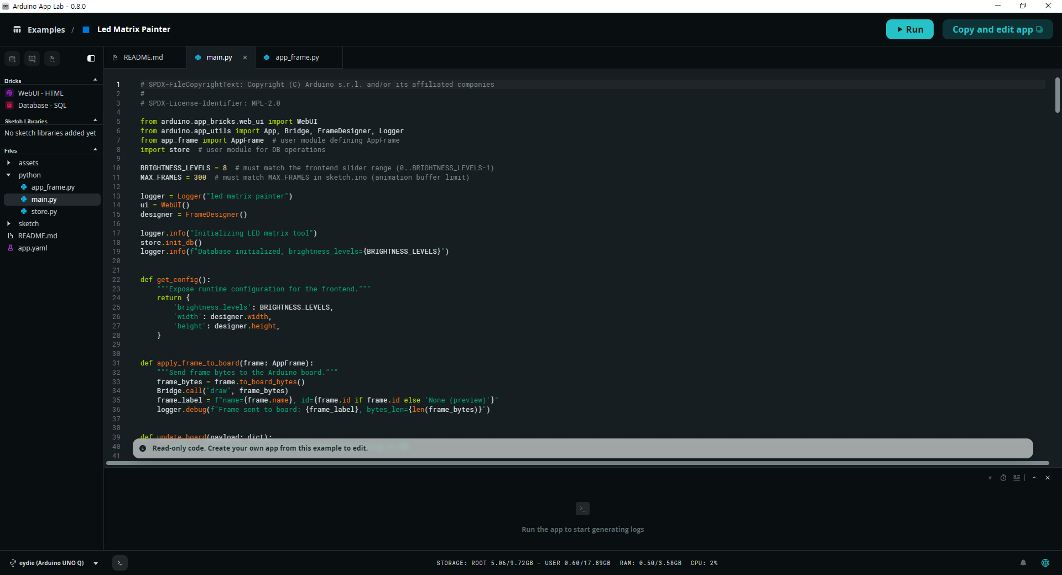Viewport: 1062px width, 575px height.
Task: Click the scroll-to-bottom double chevron icon
Action: [990, 478]
